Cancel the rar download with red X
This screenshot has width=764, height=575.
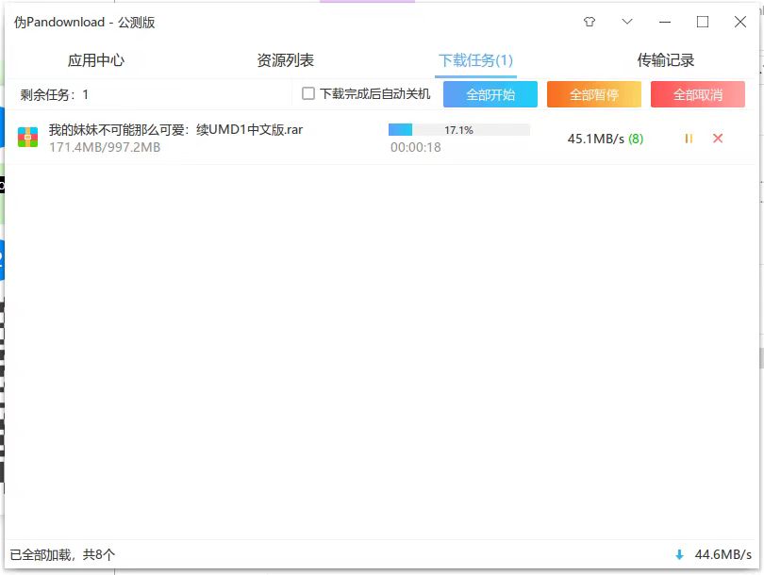[x=718, y=139]
